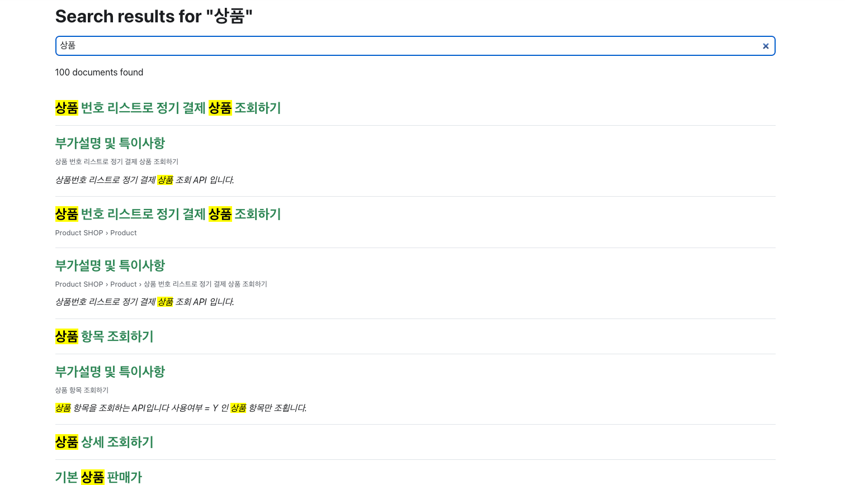This screenshot has height=485, width=845.
Task: Focus the 상품 search input field
Action: coord(415,46)
